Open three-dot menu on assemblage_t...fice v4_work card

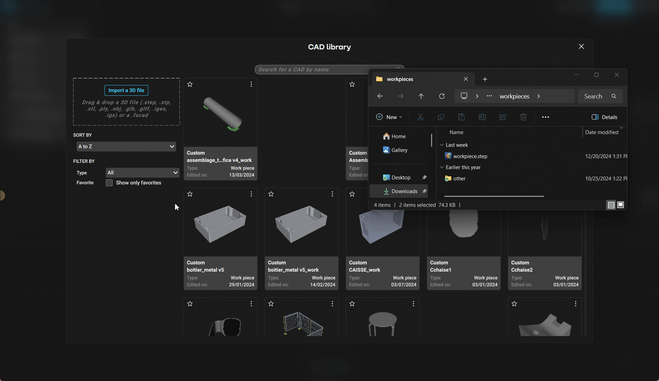point(251,84)
